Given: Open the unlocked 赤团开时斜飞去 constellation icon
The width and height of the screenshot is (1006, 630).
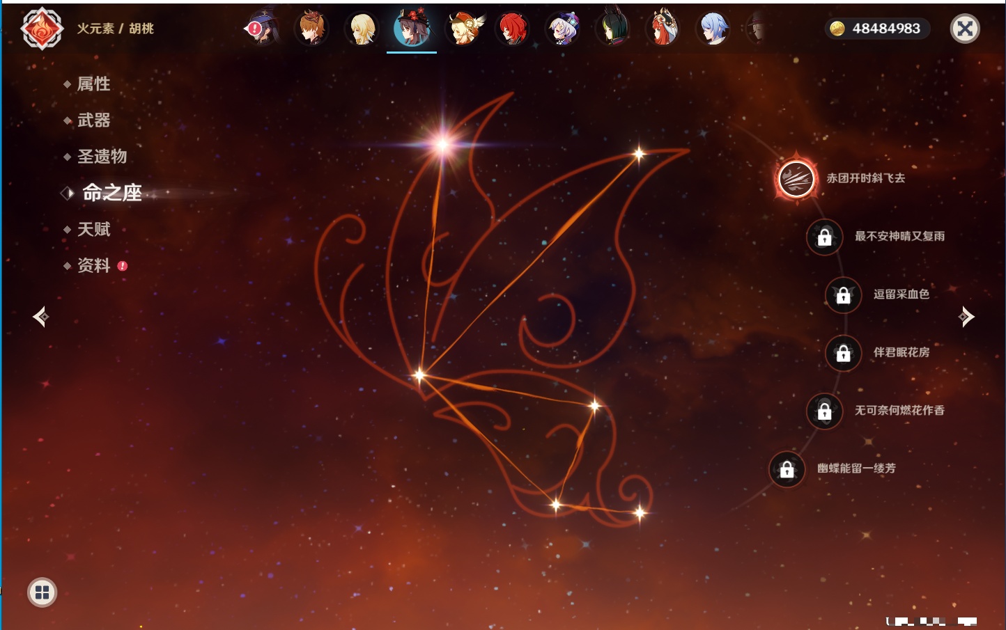Looking at the screenshot, I should coord(796,178).
